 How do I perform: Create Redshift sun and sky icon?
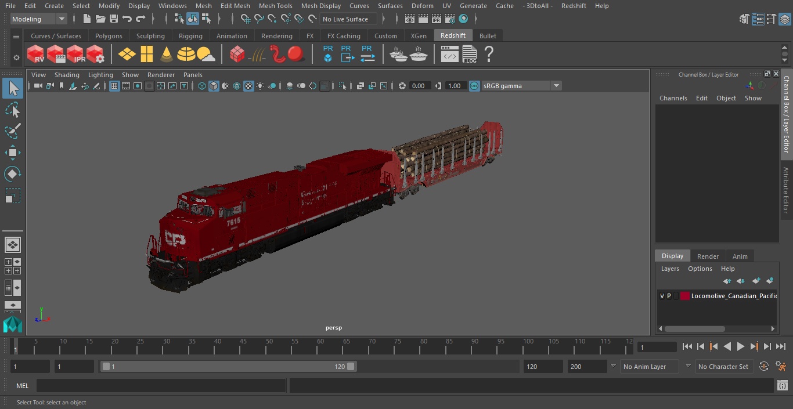pos(206,55)
